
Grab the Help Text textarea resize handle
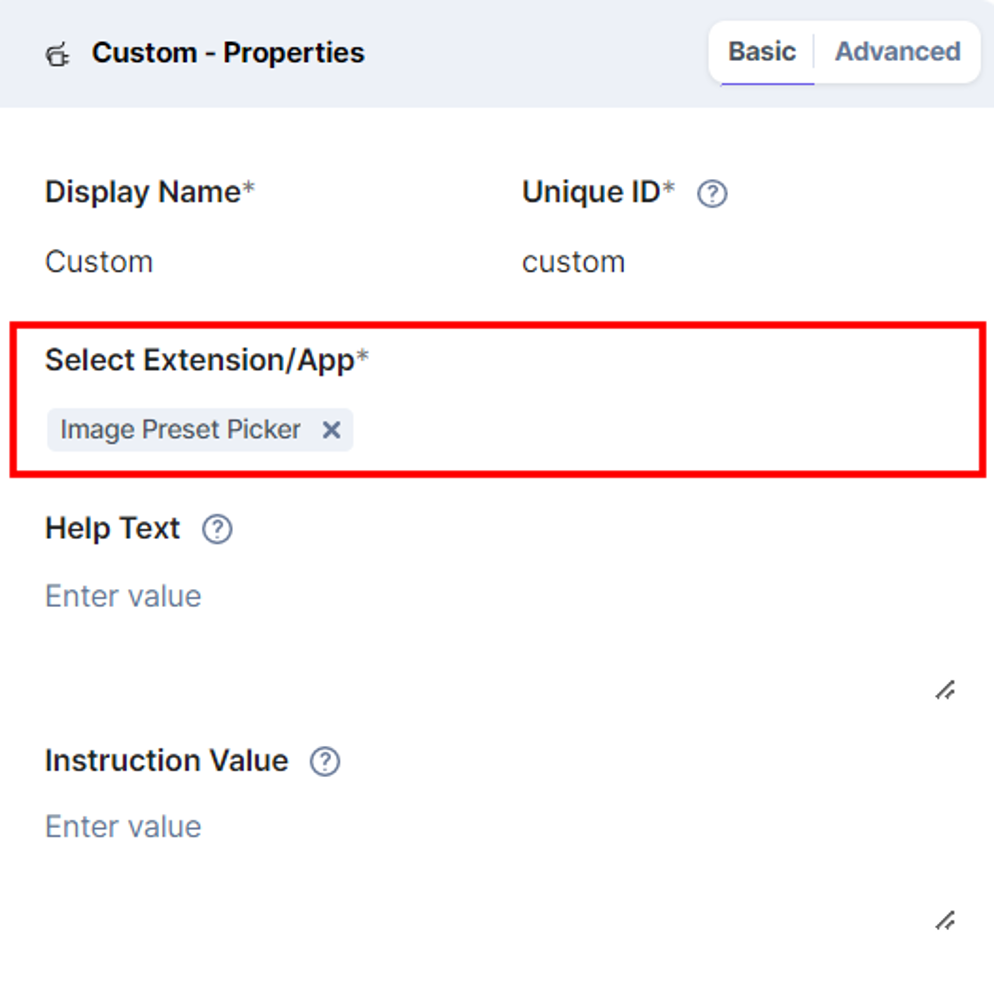(945, 690)
